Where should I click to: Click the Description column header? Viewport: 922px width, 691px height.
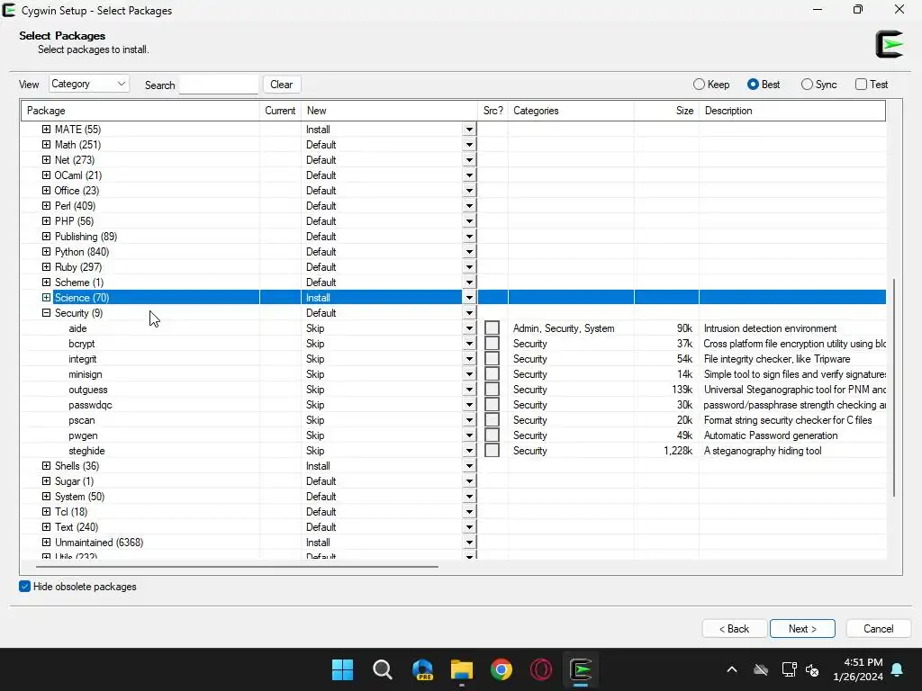[792, 111]
